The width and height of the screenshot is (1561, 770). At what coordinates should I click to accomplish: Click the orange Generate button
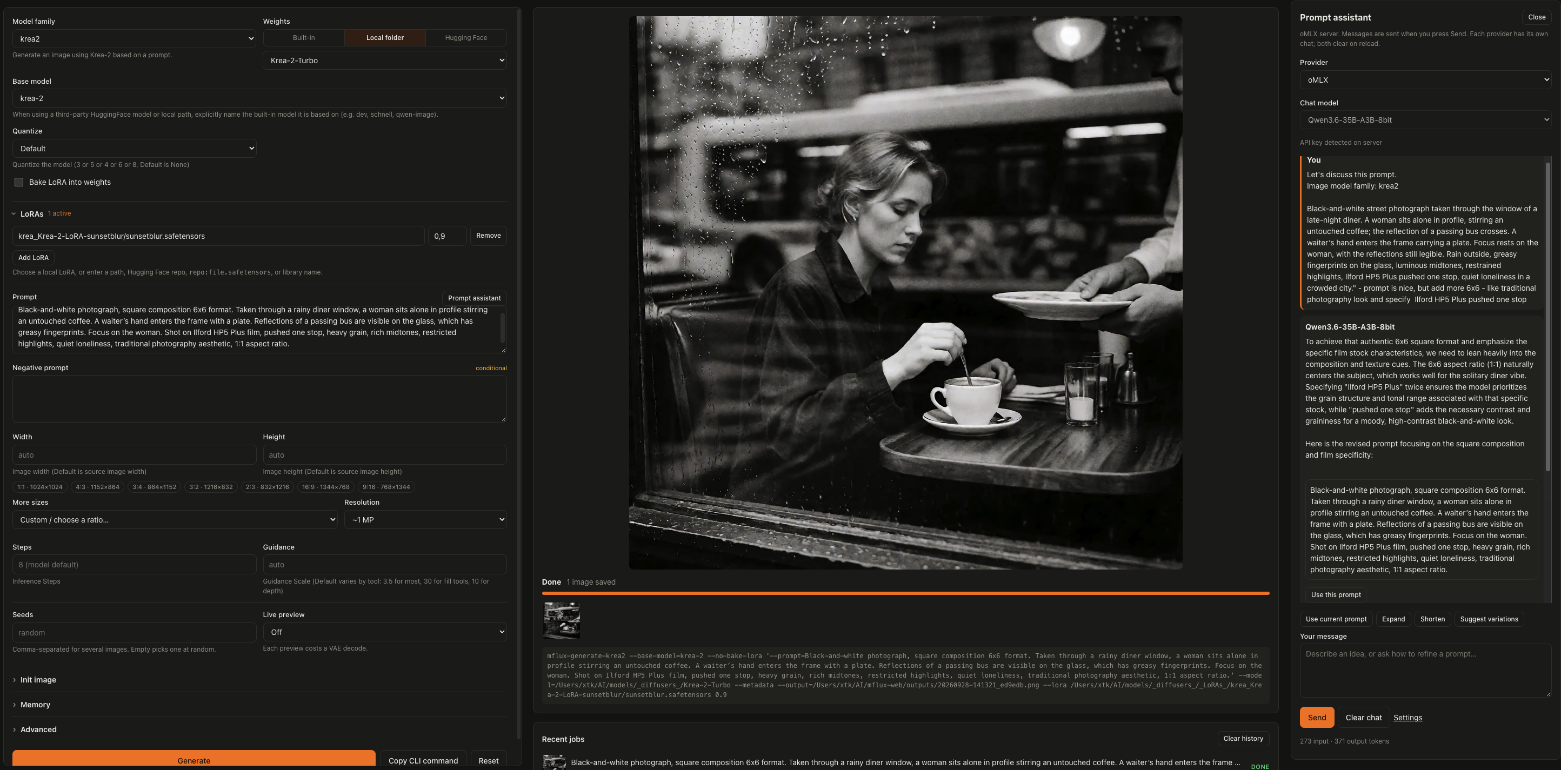coord(194,760)
